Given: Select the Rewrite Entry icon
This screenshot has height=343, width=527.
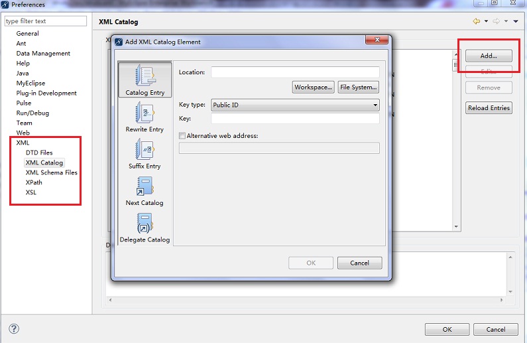Looking at the screenshot, I should click(x=145, y=117).
